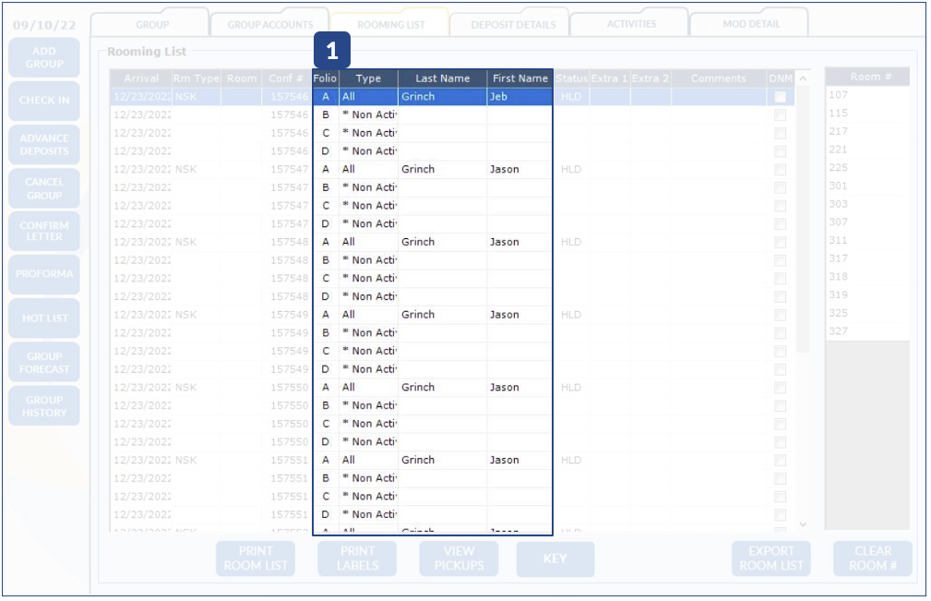The image size is (931, 601).
Task: Click the Last Name column header
Action: [x=442, y=78]
